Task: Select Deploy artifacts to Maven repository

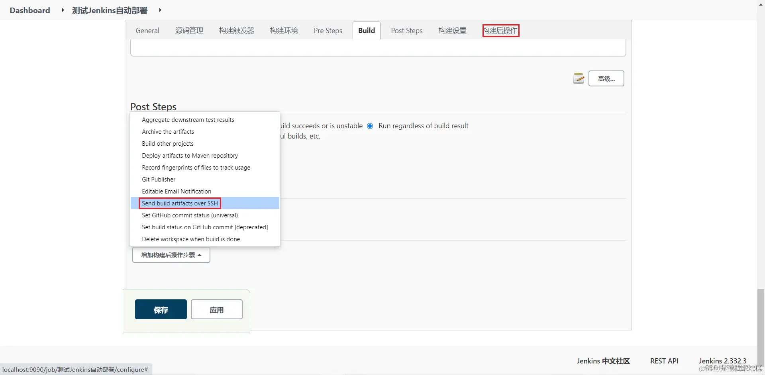Action: pyautogui.click(x=190, y=155)
